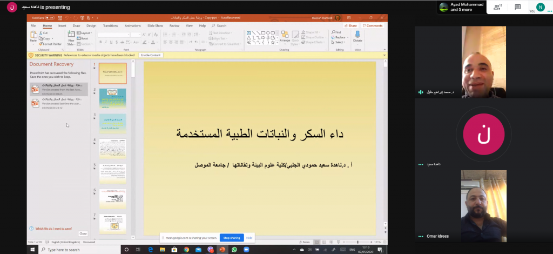Click the Paste clipboard icon

[x=33, y=36]
